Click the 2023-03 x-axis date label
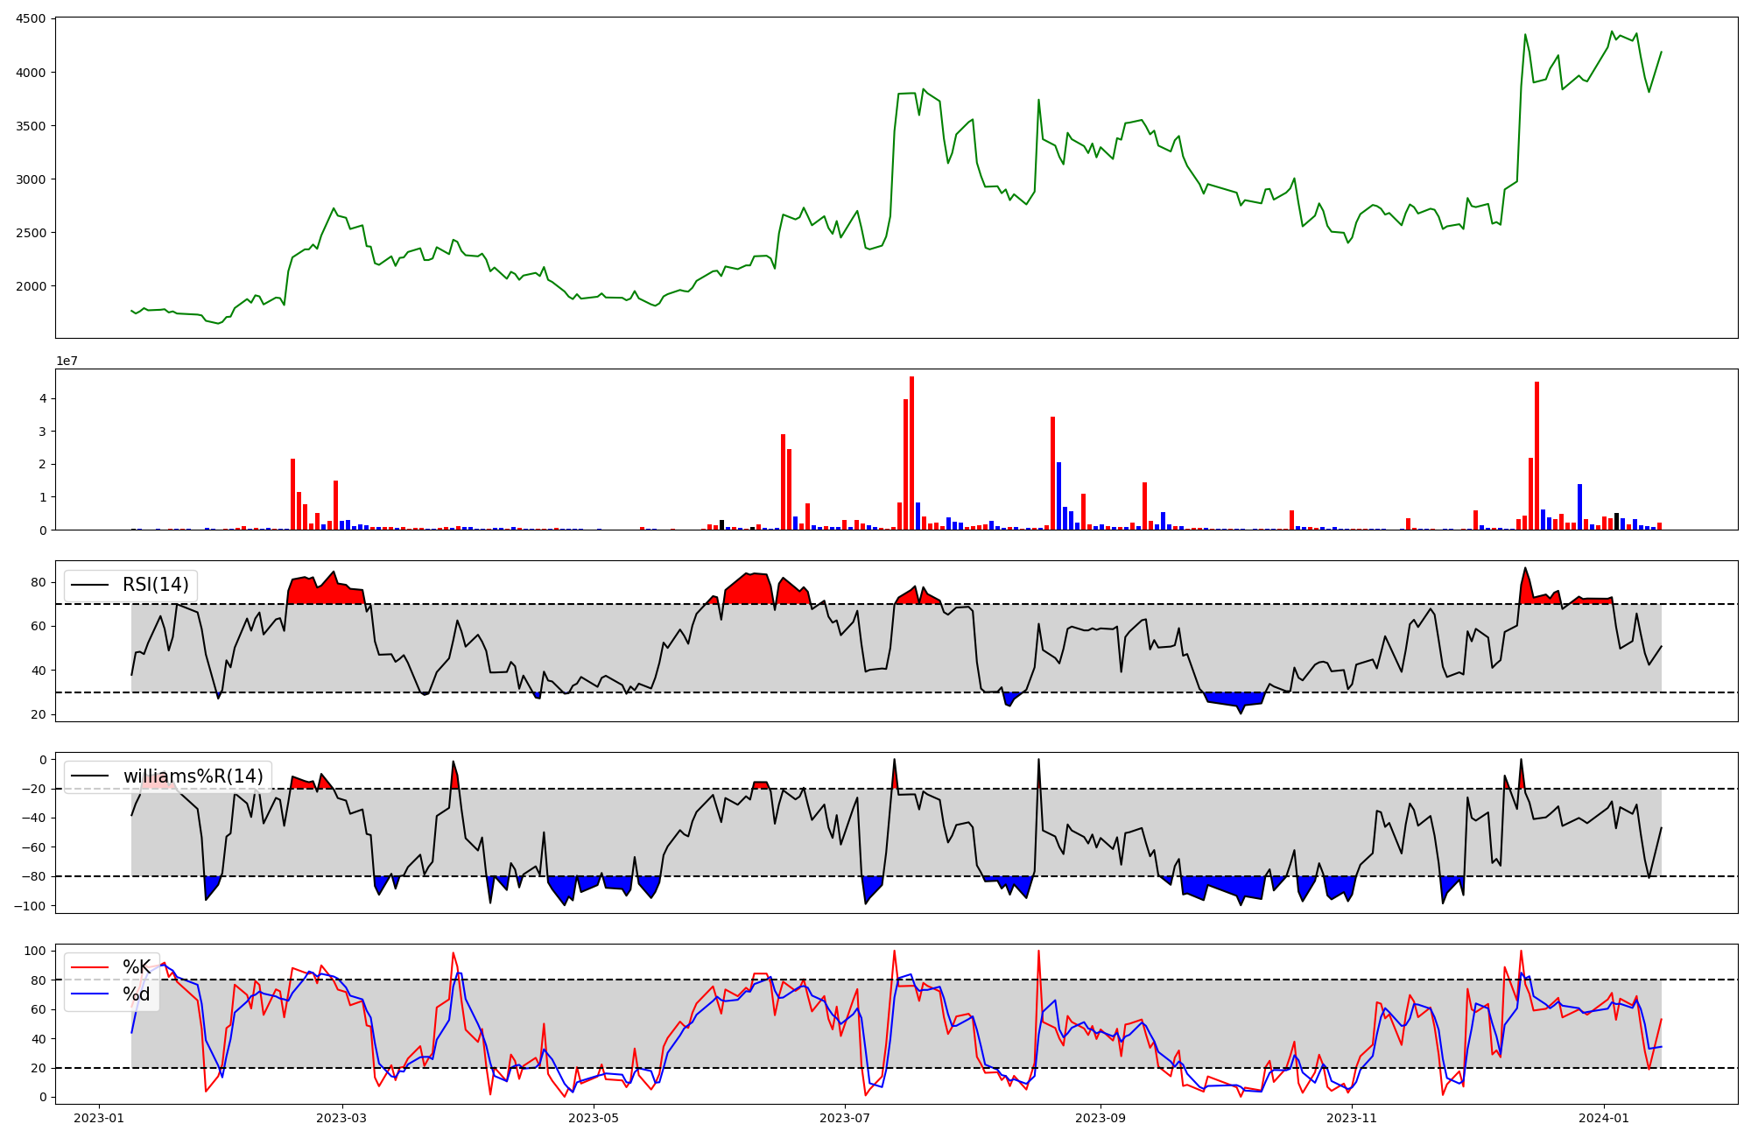 tap(342, 1118)
